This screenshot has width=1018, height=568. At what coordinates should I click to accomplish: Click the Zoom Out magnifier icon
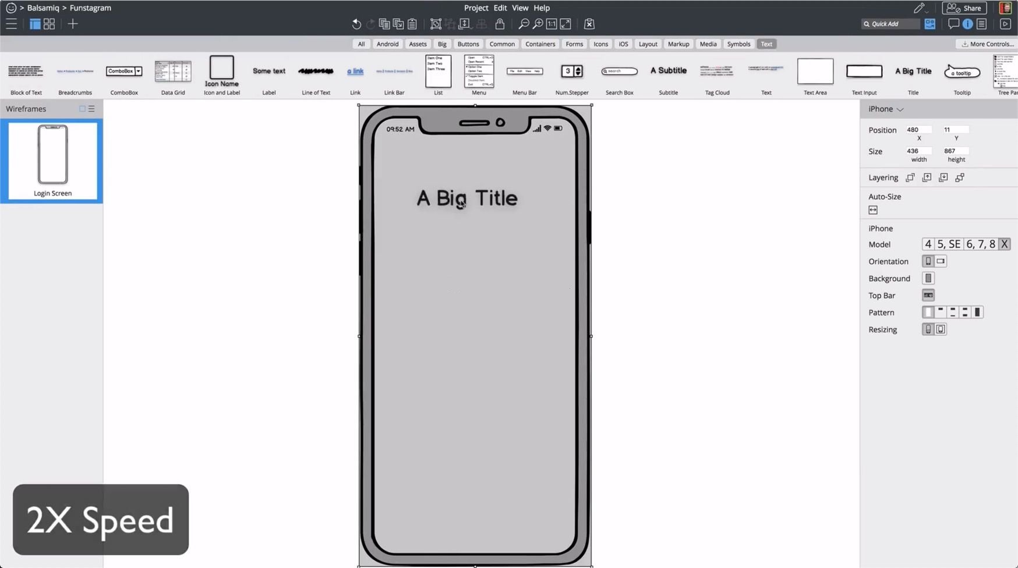(524, 24)
